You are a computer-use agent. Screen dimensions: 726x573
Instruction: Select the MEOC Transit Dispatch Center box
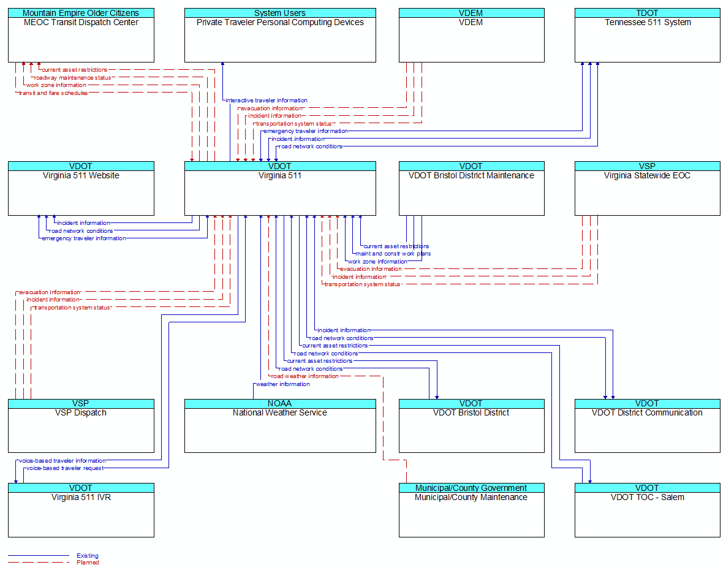(81, 35)
